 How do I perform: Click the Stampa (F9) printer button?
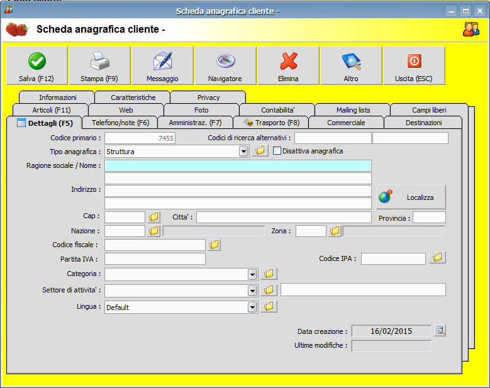(99, 65)
